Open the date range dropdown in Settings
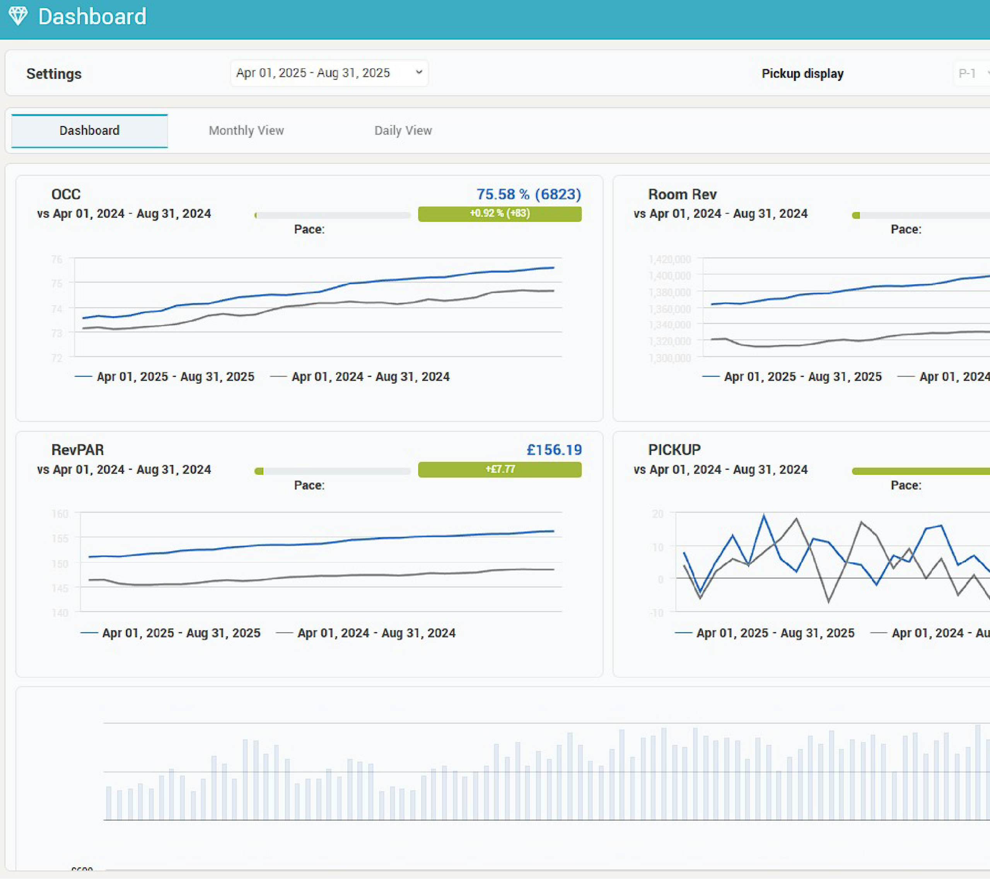 click(x=329, y=73)
